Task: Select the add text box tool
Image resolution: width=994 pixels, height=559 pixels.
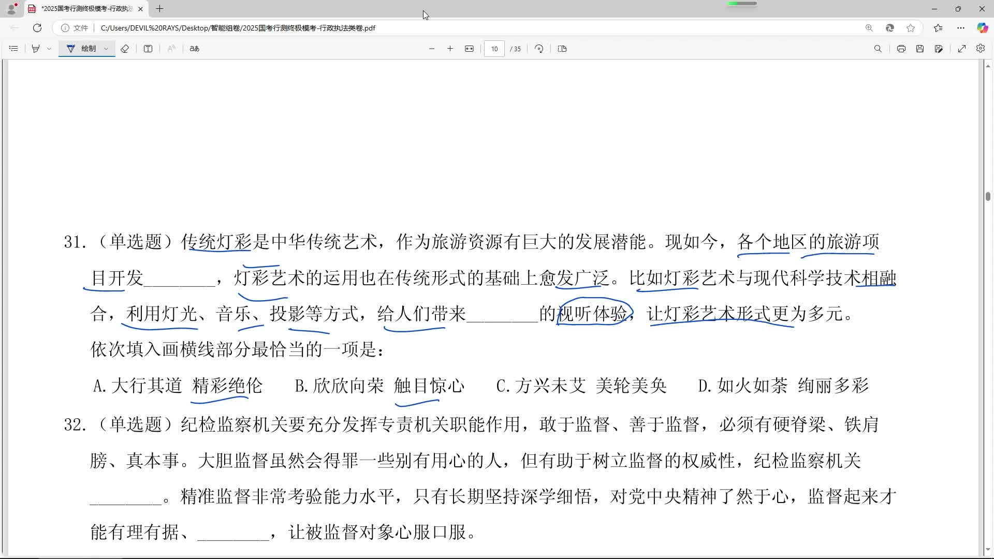Action: coord(148,49)
